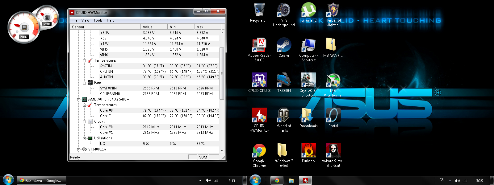Click the scroll down arrow in the sensor list

pos(222,150)
